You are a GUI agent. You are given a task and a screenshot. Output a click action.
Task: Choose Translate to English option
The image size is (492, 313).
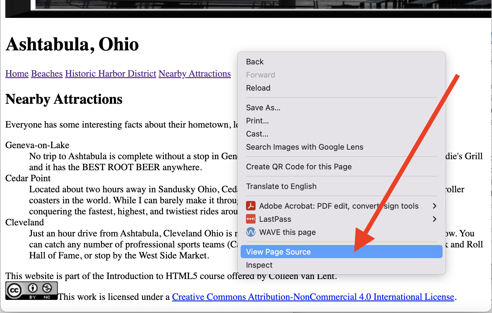[x=281, y=186]
